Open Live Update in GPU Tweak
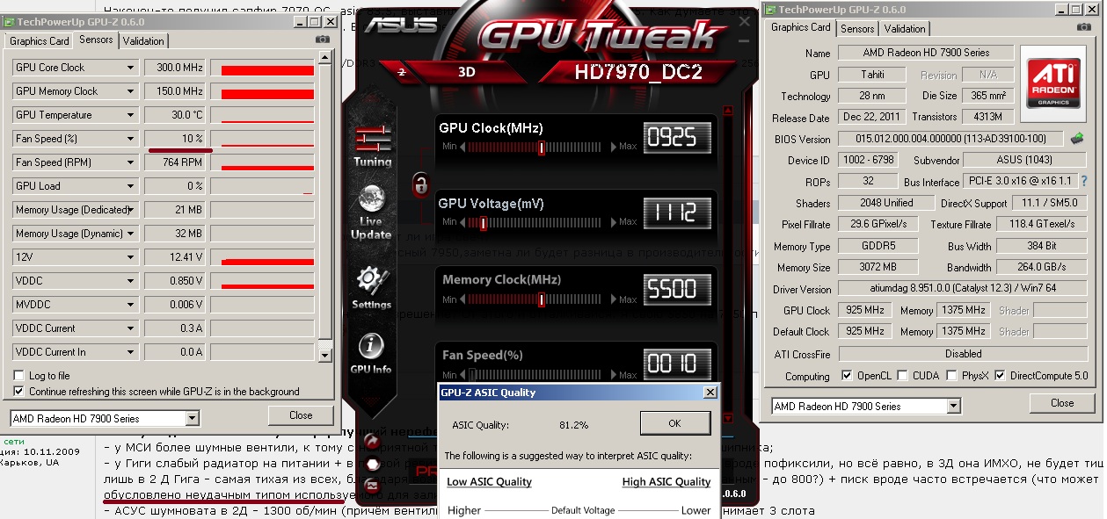 pos(371,212)
